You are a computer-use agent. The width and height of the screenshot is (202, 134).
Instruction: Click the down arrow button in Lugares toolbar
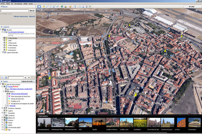pyautogui.click(x=29, y=77)
